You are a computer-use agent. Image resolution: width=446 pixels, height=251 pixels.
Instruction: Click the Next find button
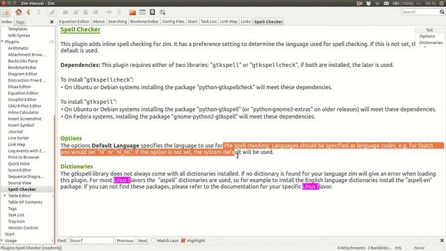[143, 241]
